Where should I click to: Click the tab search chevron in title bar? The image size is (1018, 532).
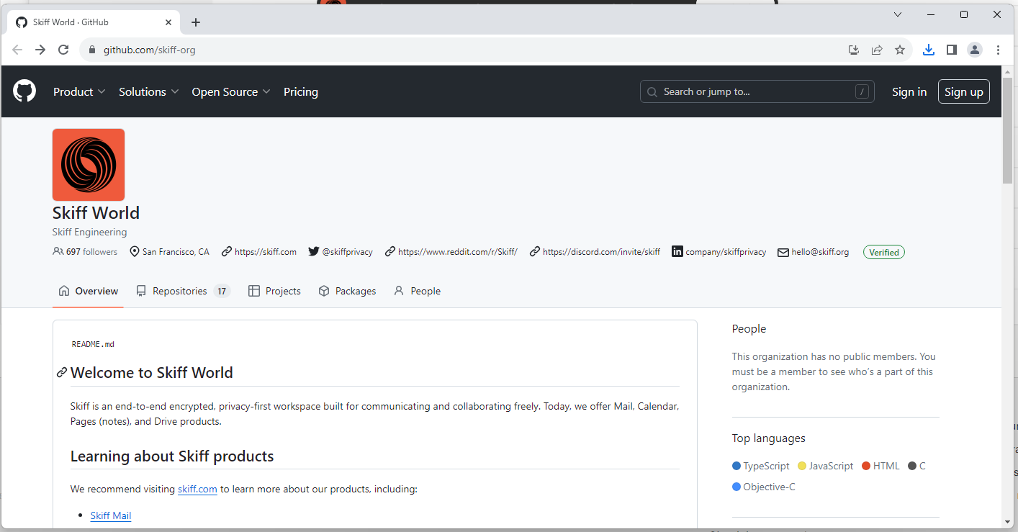898,14
